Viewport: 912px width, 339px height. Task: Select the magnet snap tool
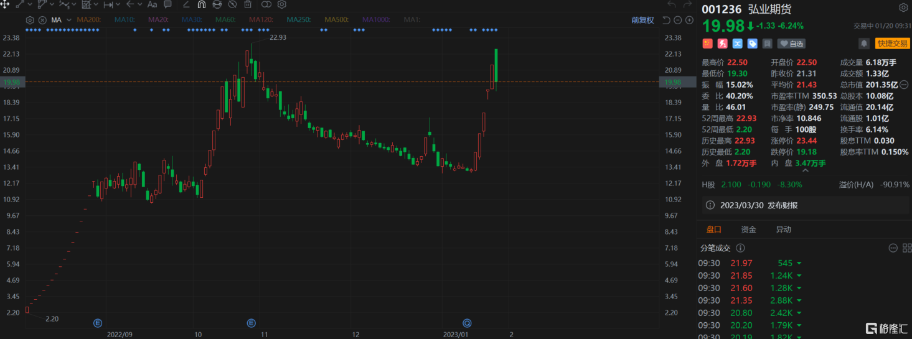click(202, 4)
